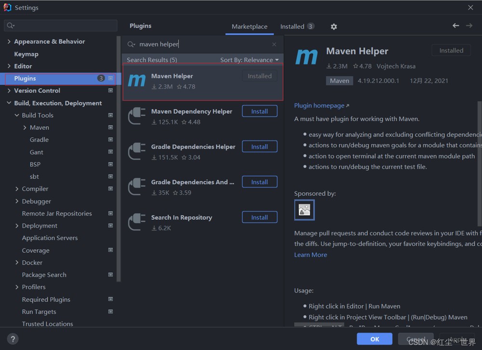The height and width of the screenshot is (350, 482).
Task: Open the Sort By: Relevance dropdown
Action: (x=249, y=60)
